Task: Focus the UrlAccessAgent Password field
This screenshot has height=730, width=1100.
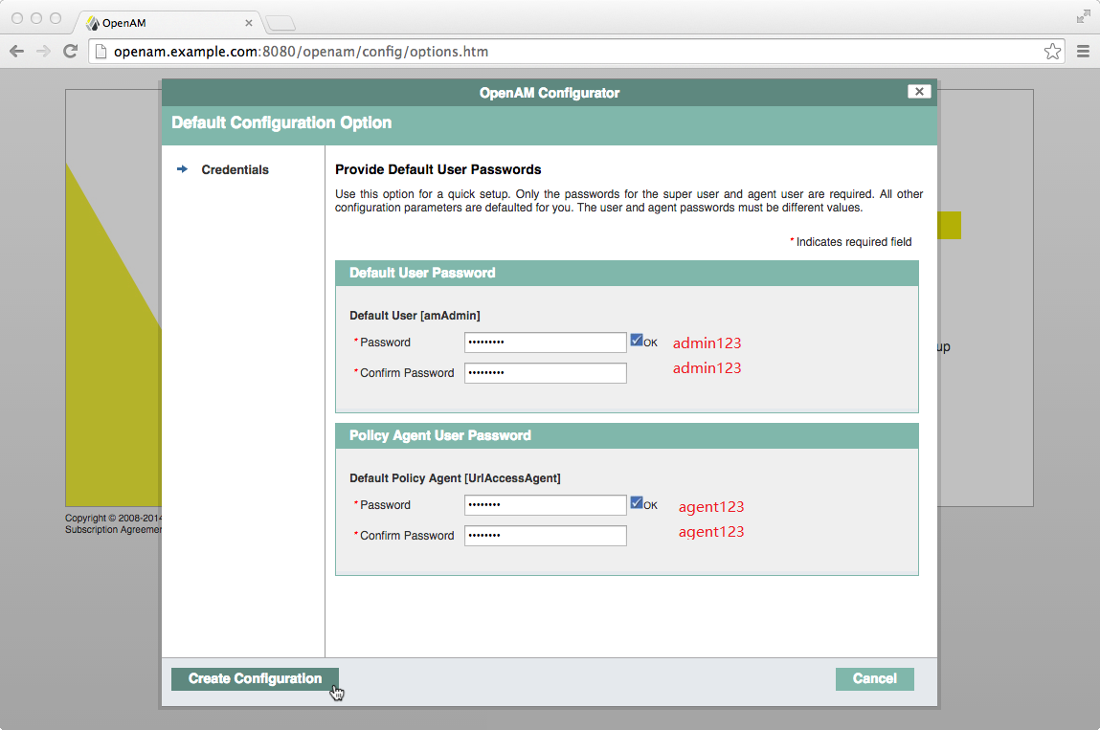Action: [x=545, y=505]
